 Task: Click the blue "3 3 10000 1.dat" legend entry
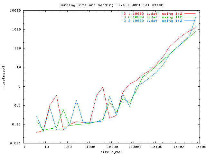pyautogui.click(x=152, y=21)
